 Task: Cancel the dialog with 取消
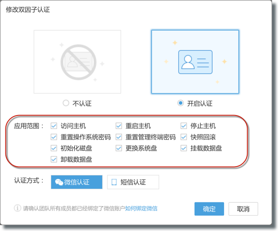point(243,209)
